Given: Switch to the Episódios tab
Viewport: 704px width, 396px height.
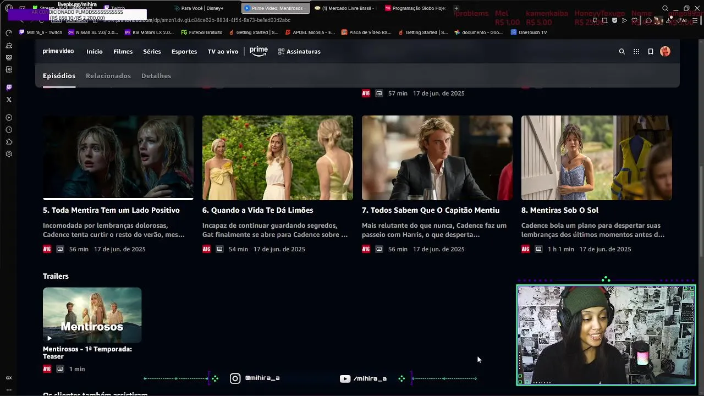Looking at the screenshot, I should pyautogui.click(x=59, y=76).
